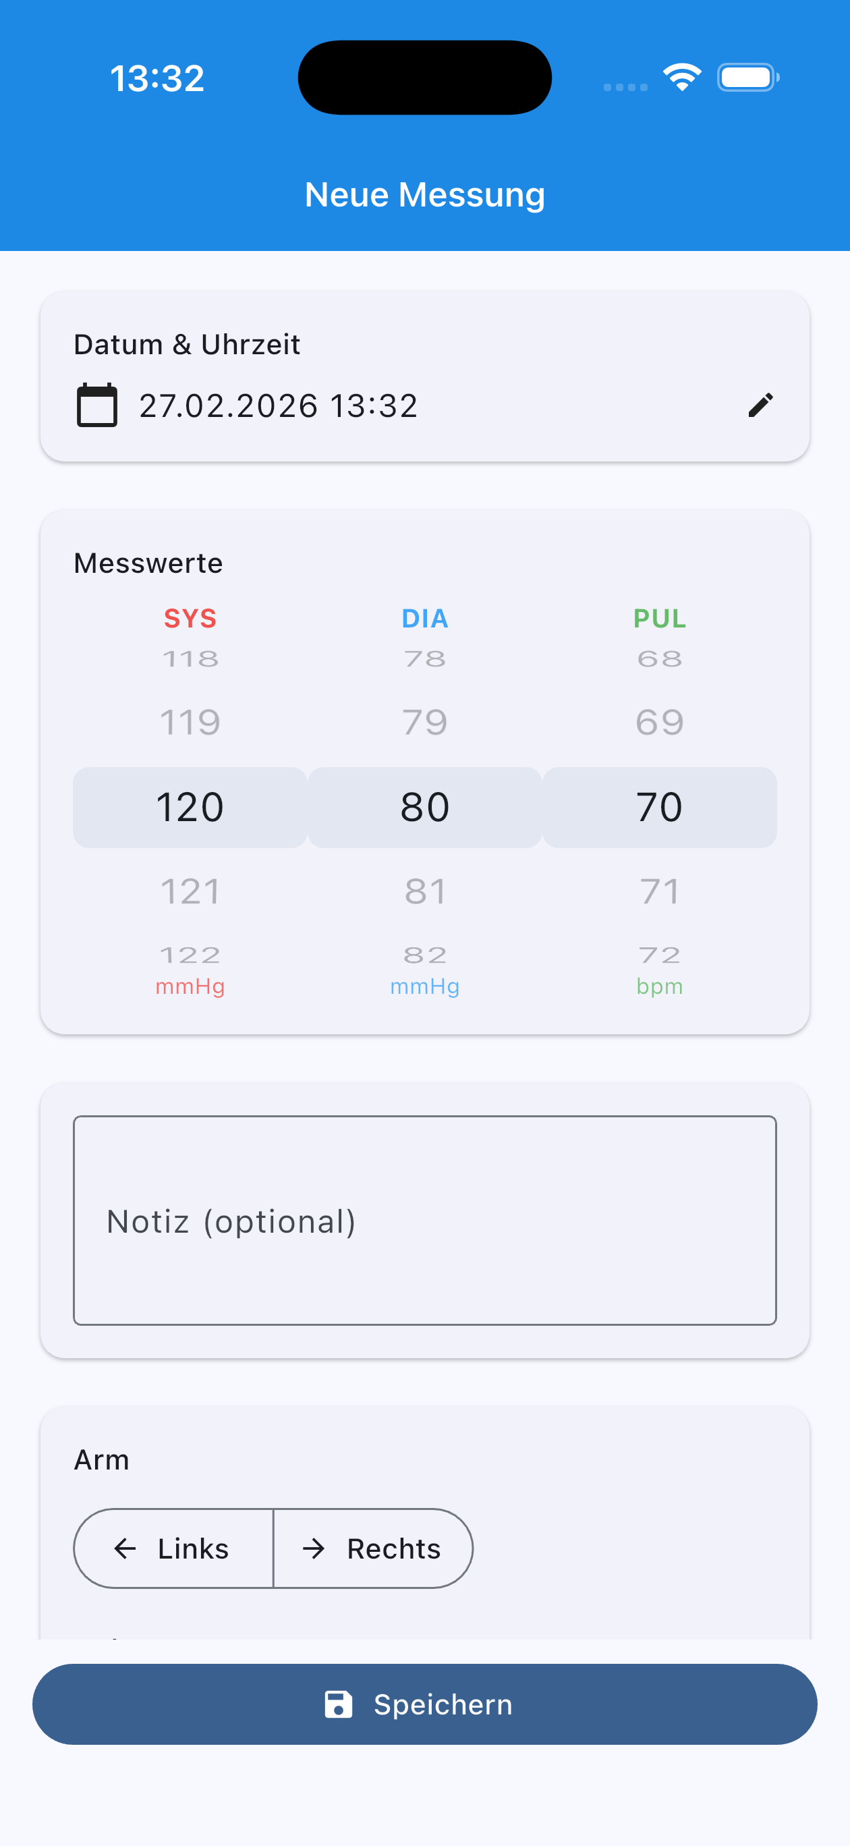Screen dimensions: 850x1846
Task: Select Links arm option
Action: [174, 1548]
